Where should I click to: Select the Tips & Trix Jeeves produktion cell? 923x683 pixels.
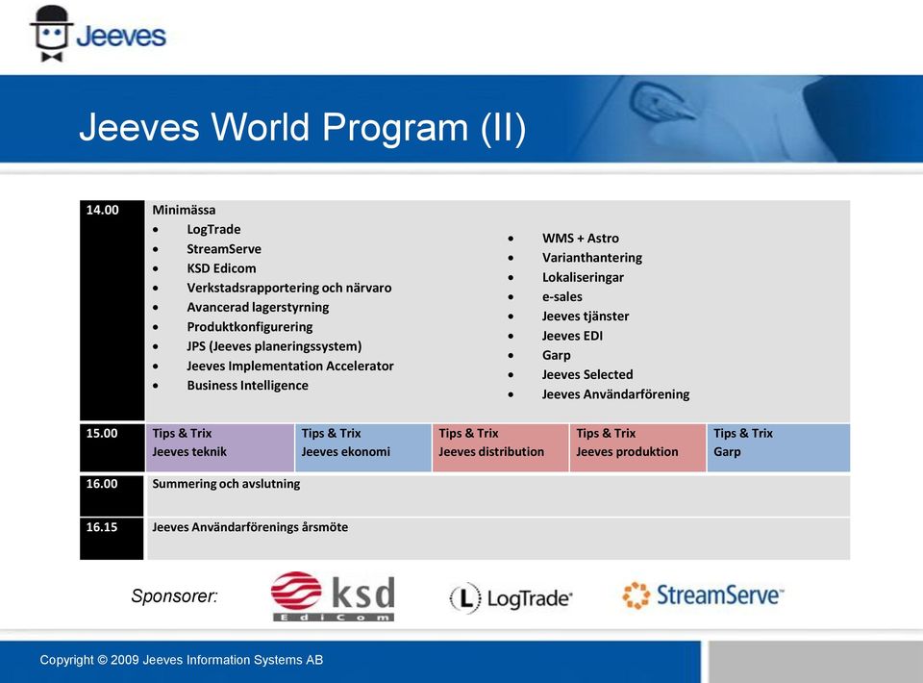click(637, 447)
